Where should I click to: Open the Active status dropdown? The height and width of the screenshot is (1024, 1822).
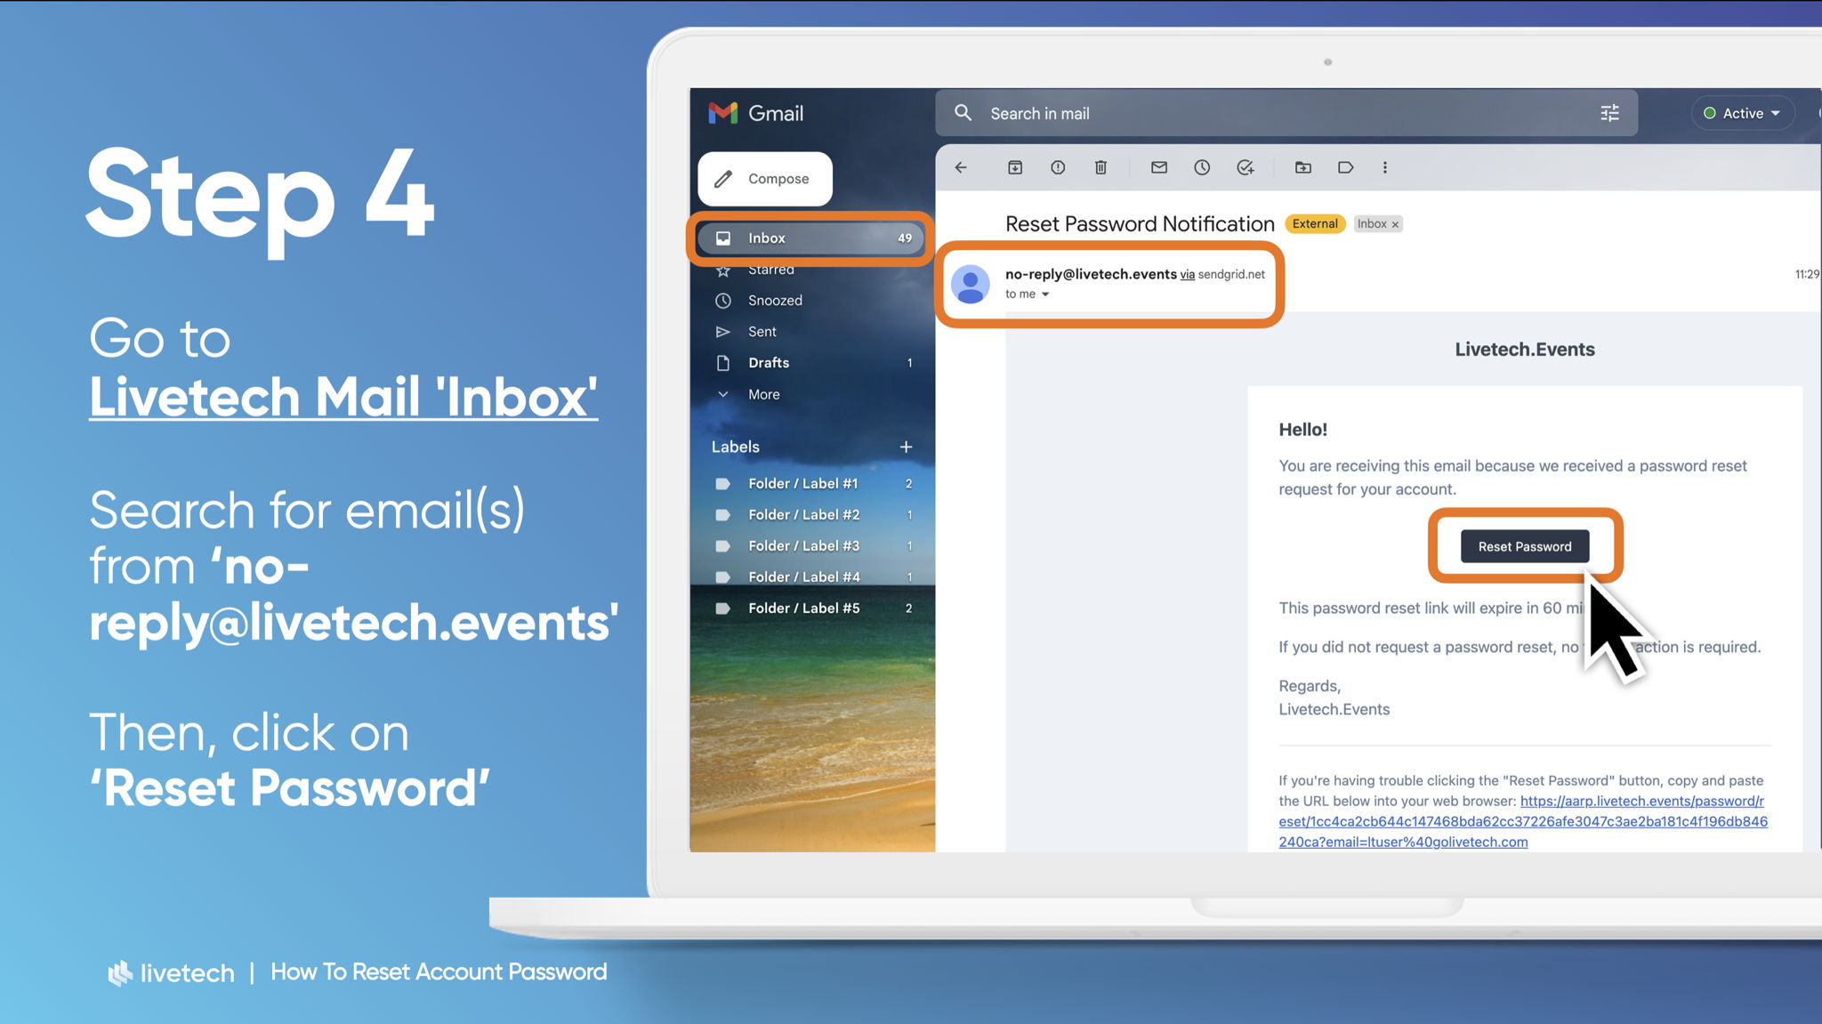[x=1742, y=113]
